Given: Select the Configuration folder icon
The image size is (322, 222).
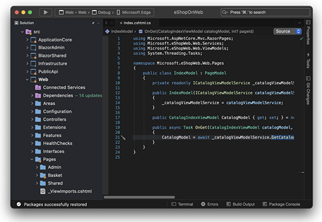Looking at the screenshot, I should coord(38,112).
